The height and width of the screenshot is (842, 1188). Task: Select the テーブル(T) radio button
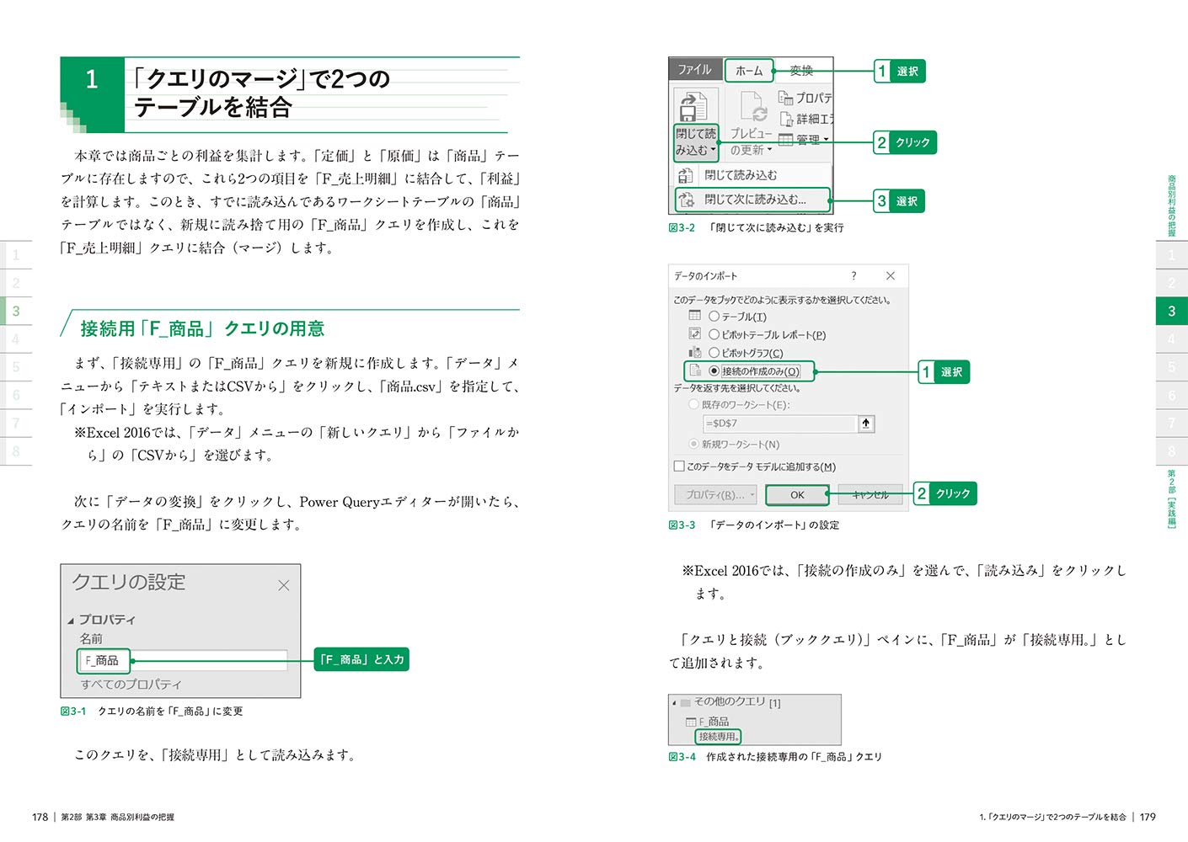pos(714,317)
